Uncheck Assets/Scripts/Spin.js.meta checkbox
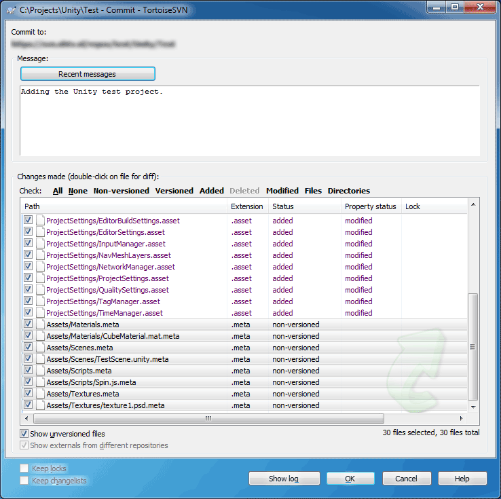This screenshot has width=501, height=499. [x=28, y=381]
